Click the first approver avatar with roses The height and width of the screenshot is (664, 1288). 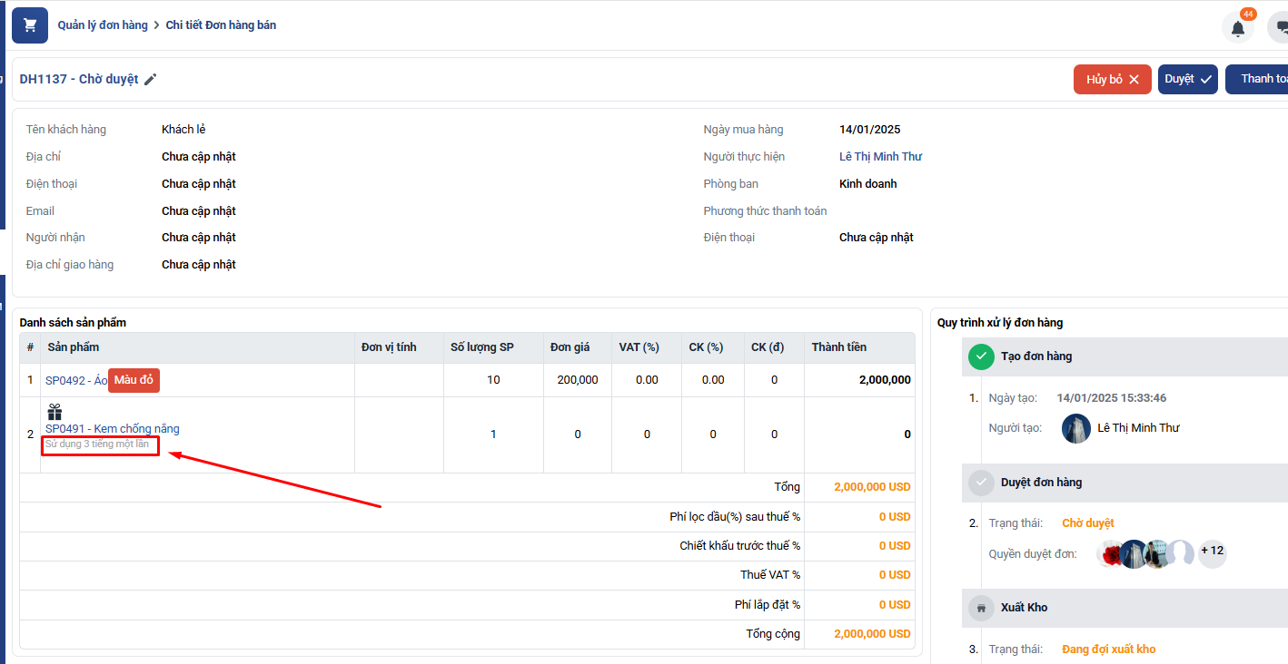click(1111, 553)
